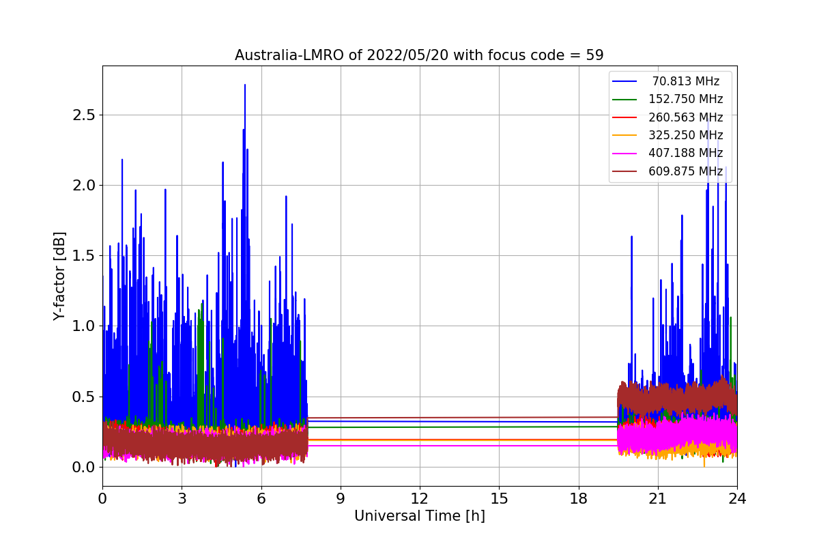Click the flat brown line in the data gap
The image size is (819, 546).
463,417
